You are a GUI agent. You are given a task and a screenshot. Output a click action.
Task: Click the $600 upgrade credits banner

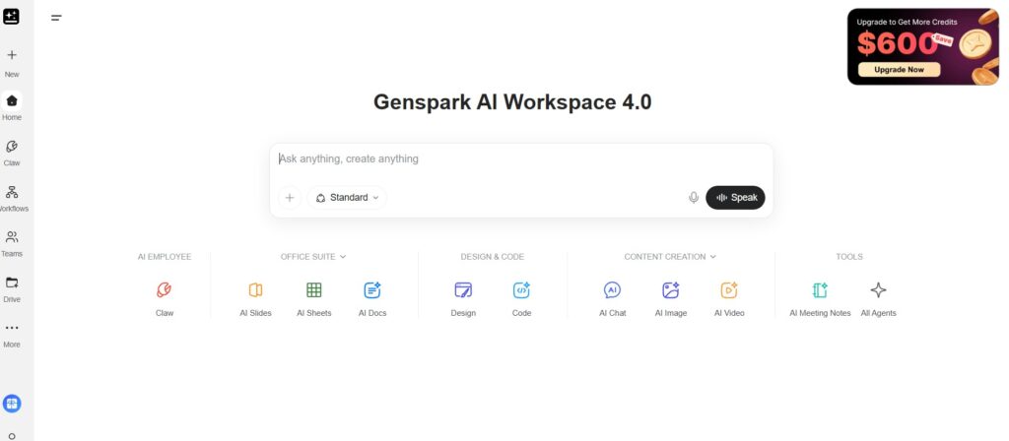pos(922,46)
